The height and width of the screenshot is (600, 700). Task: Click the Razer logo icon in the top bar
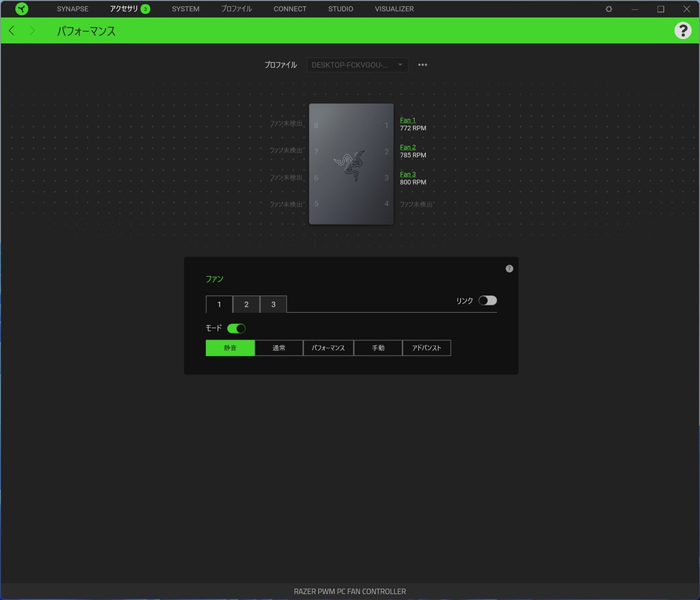pyautogui.click(x=22, y=9)
